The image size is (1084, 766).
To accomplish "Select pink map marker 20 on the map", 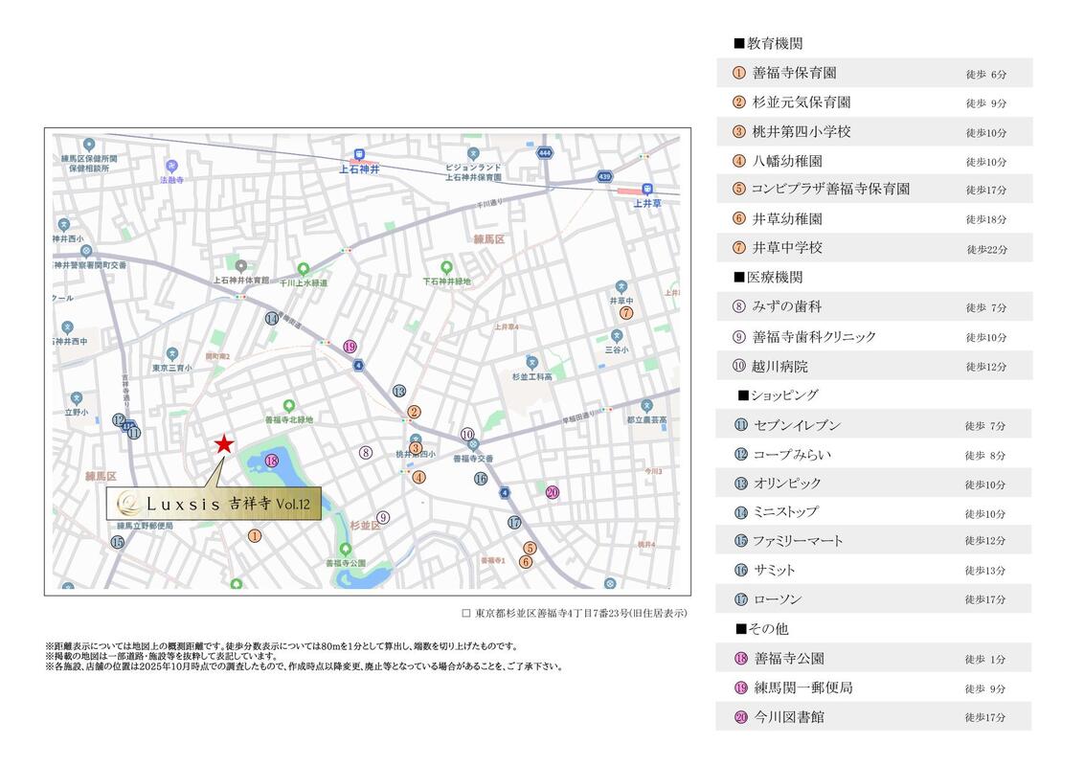I will 552,492.
